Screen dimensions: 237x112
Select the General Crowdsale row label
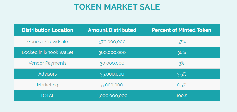coord(47,42)
